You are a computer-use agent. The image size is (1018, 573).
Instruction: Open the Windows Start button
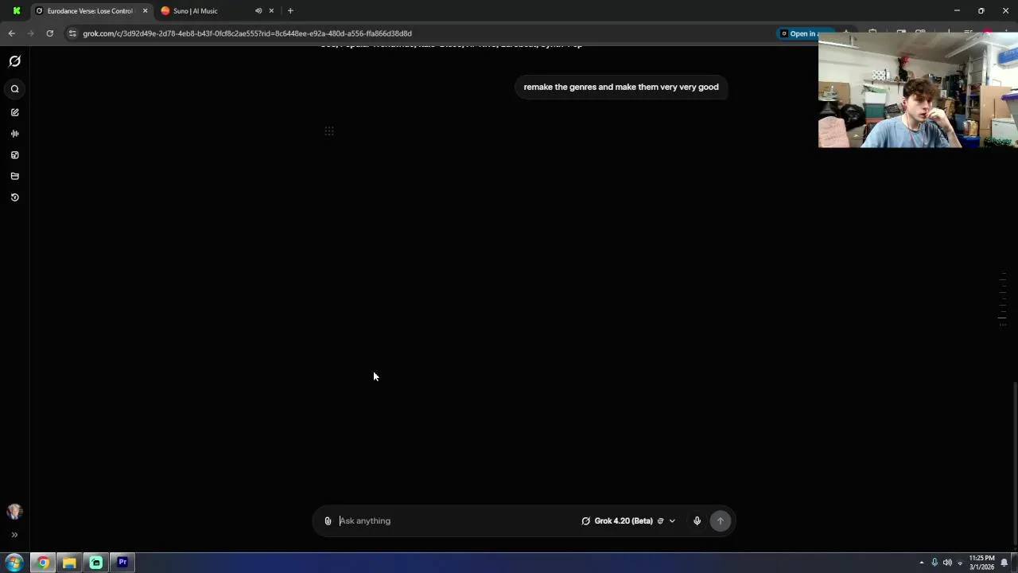14,563
